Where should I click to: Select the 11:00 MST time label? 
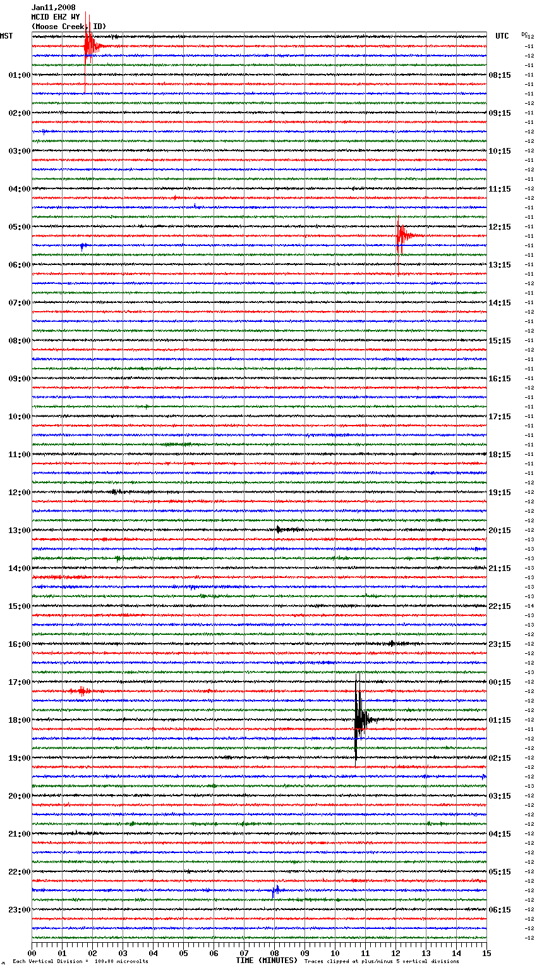19,455
